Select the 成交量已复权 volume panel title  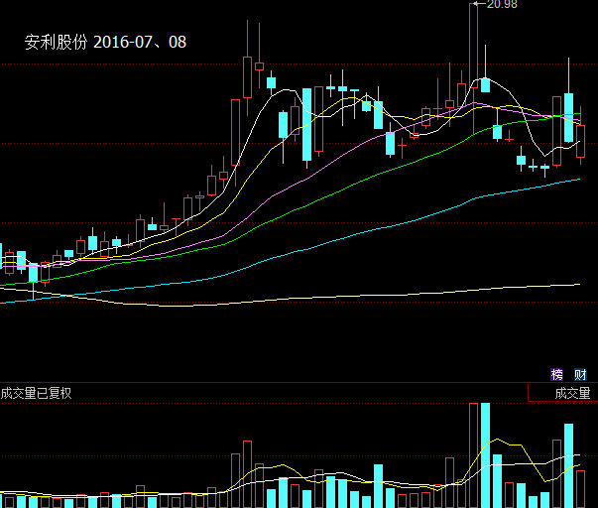tap(37, 393)
